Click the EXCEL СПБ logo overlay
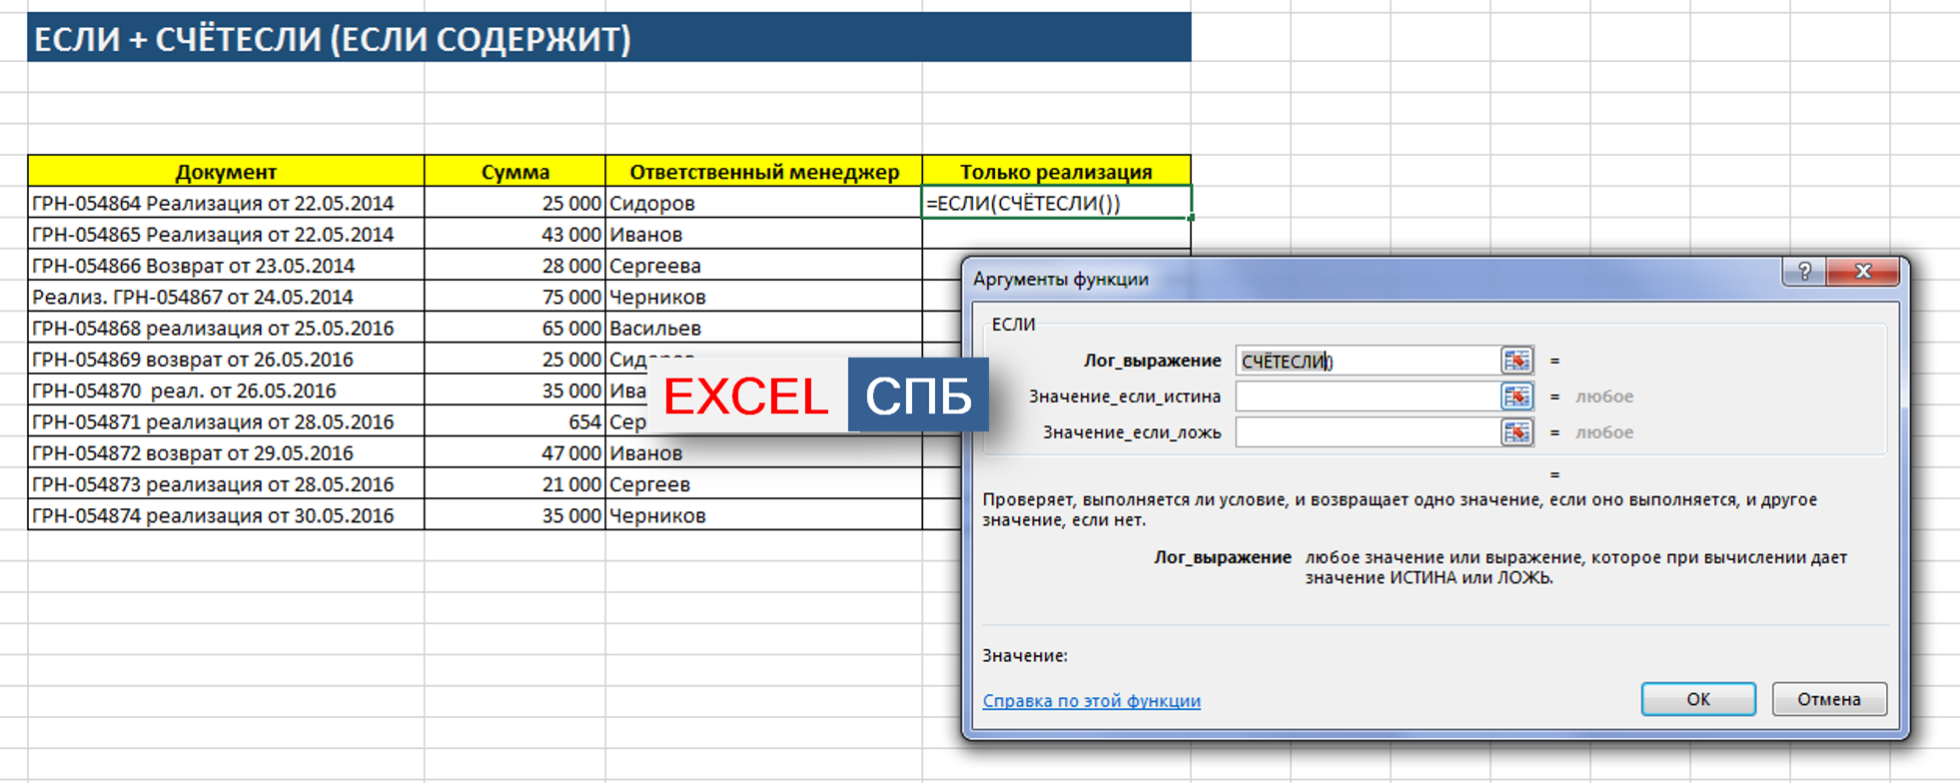 (x=818, y=395)
